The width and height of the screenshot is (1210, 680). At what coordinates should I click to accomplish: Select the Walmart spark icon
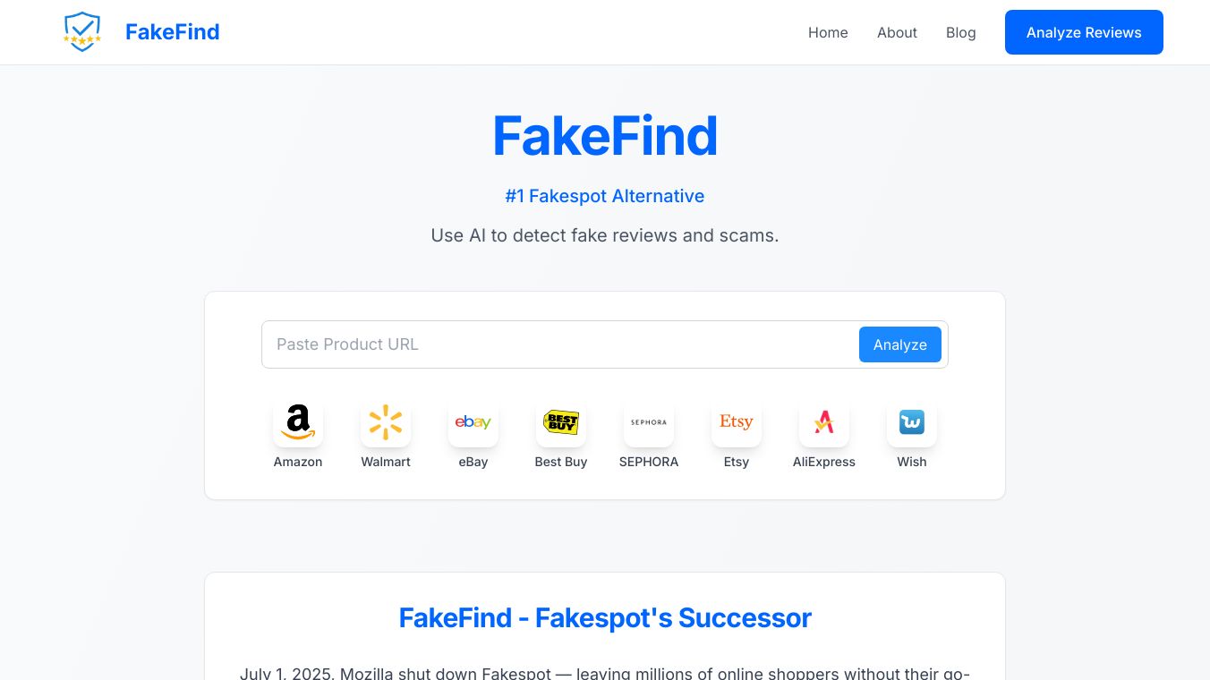pyautogui.click(x=386, y=422)
